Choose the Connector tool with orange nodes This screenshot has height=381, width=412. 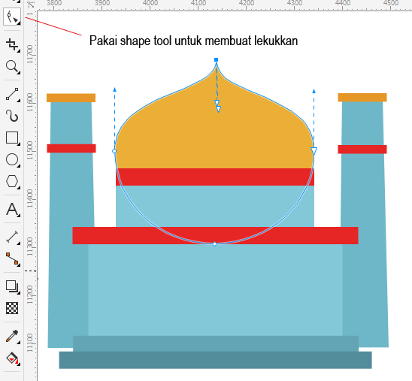click(12, 259)
